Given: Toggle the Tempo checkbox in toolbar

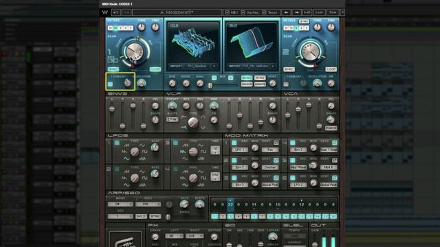Looking at the screenshot, I should tap(264, 12).
